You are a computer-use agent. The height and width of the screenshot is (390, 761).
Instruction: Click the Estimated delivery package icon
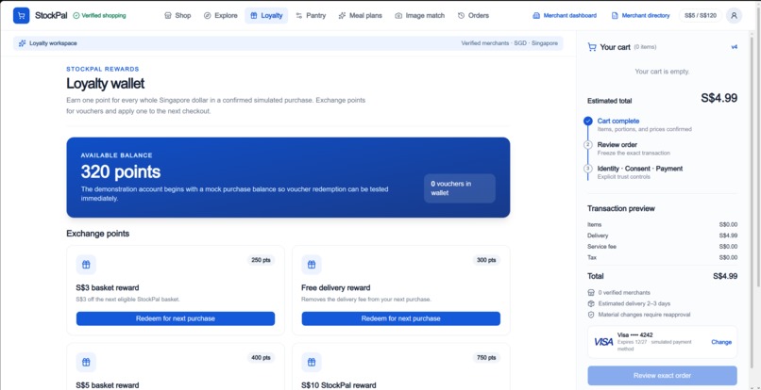click(x=591, y=303)
